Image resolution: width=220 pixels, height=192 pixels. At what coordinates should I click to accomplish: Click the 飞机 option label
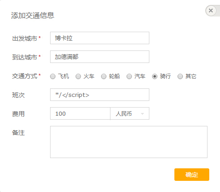pos(63,76)
